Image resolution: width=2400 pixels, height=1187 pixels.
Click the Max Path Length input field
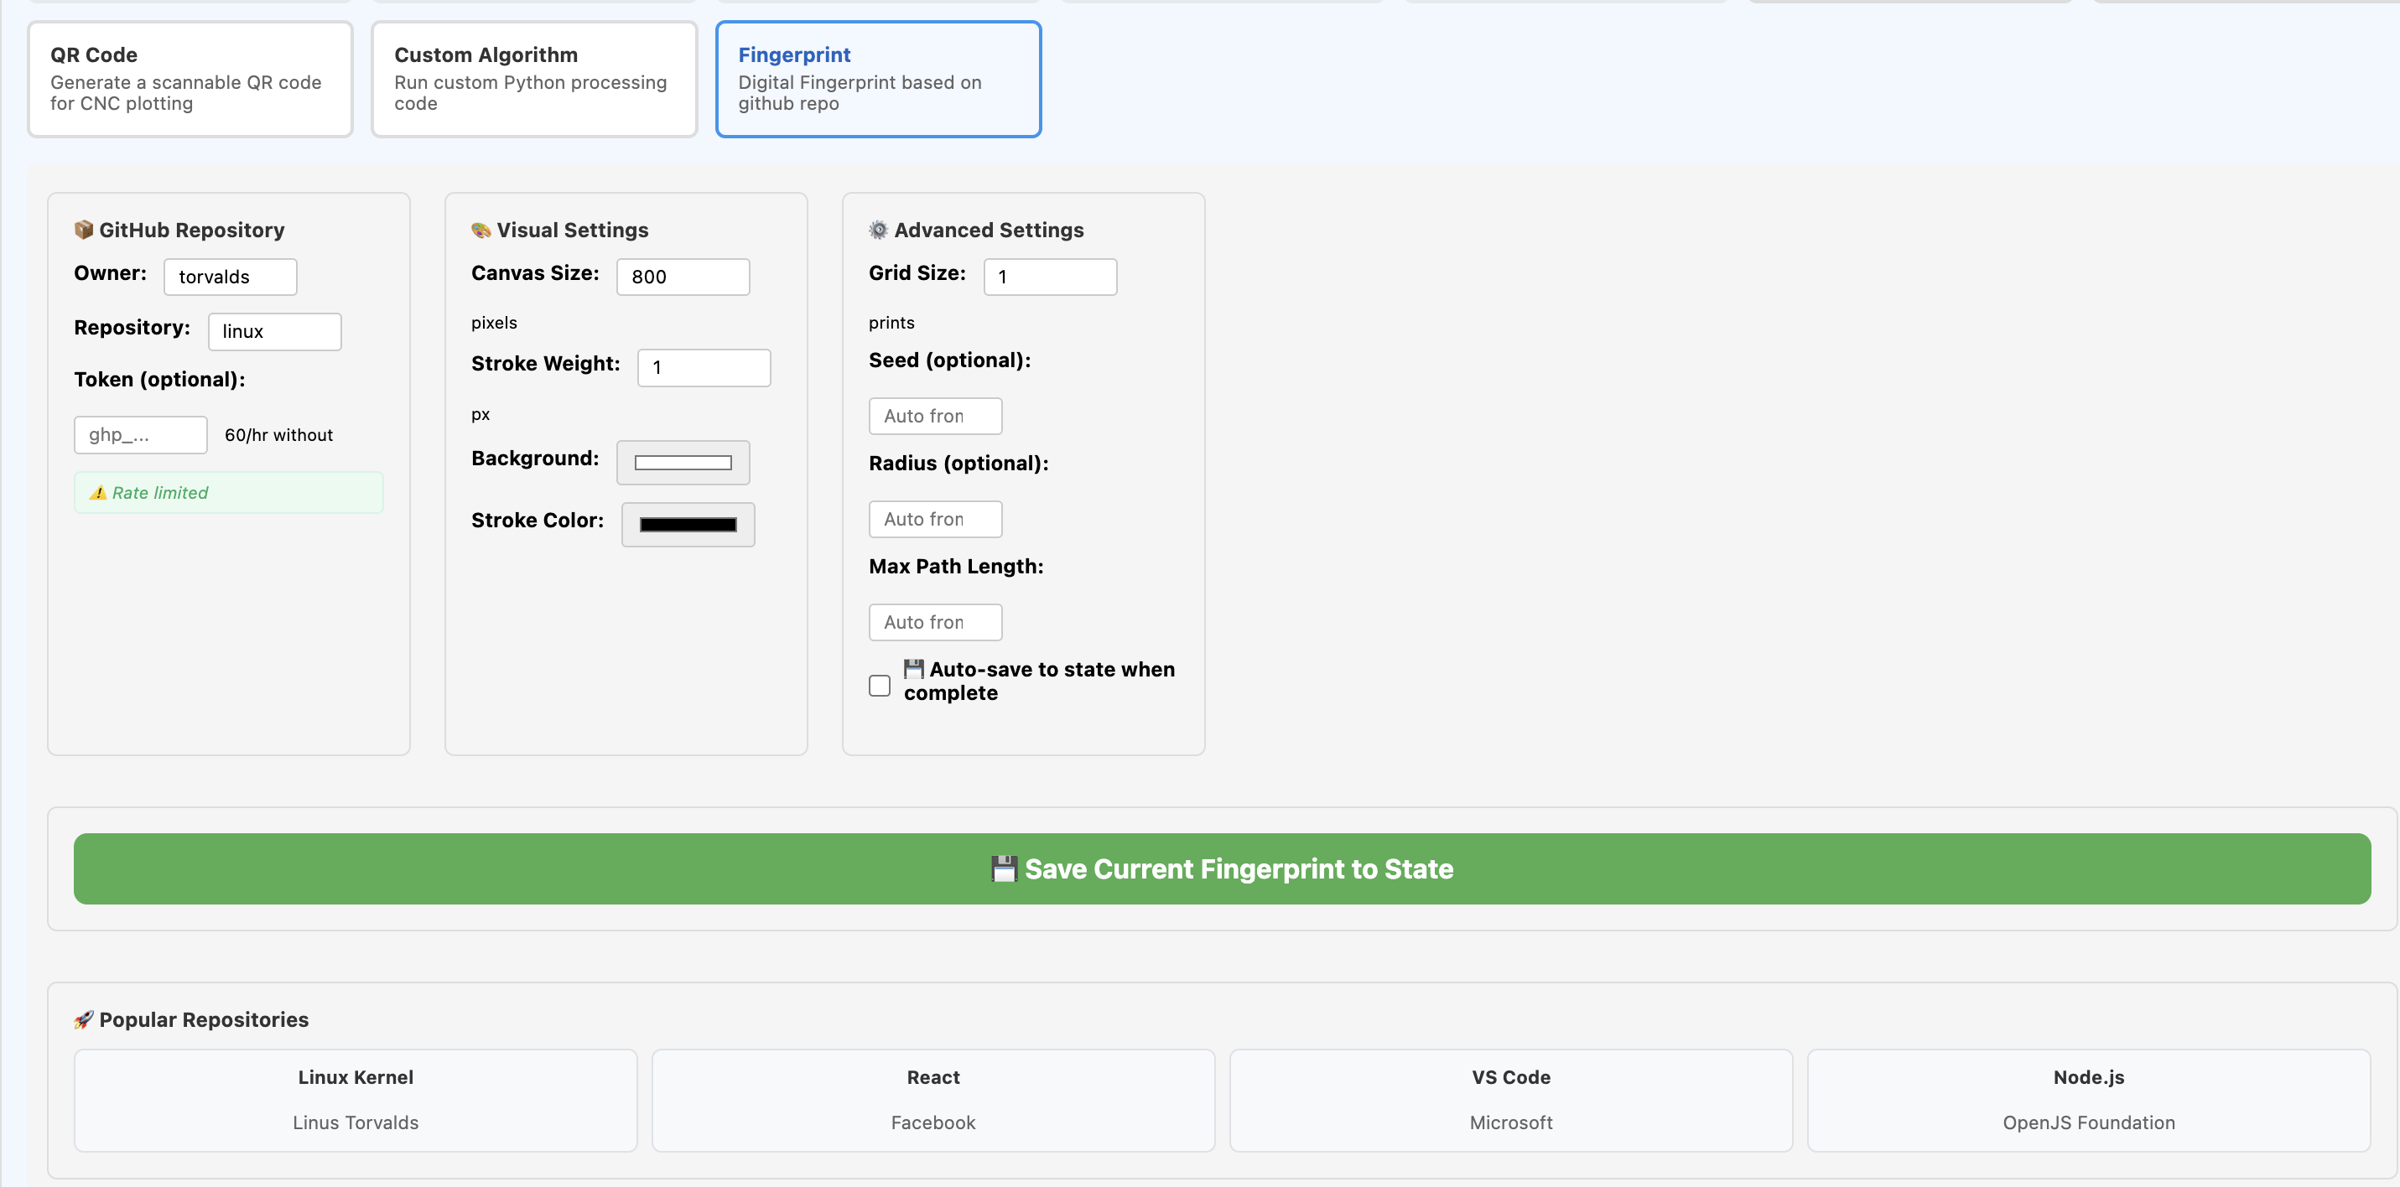click(x=935, y=621)
